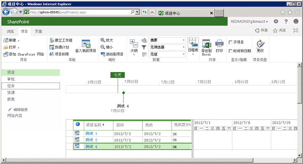Open REDMOND\pkmacct user menu
Image resolution: width=303 pixels, height=164 pixels.
[249, 21]
